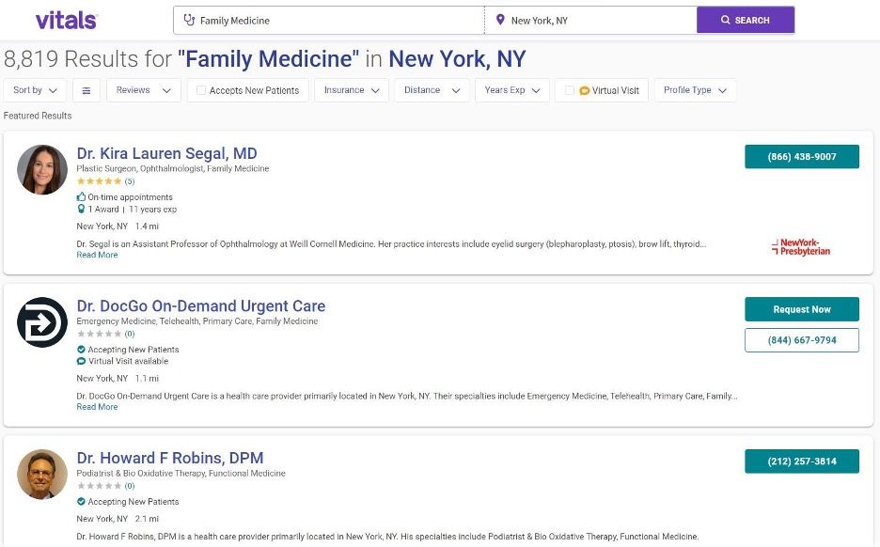Click Read More under Dr. Segal's bio
The width and height of the screenshot is (880, 547).
point(97,255)
